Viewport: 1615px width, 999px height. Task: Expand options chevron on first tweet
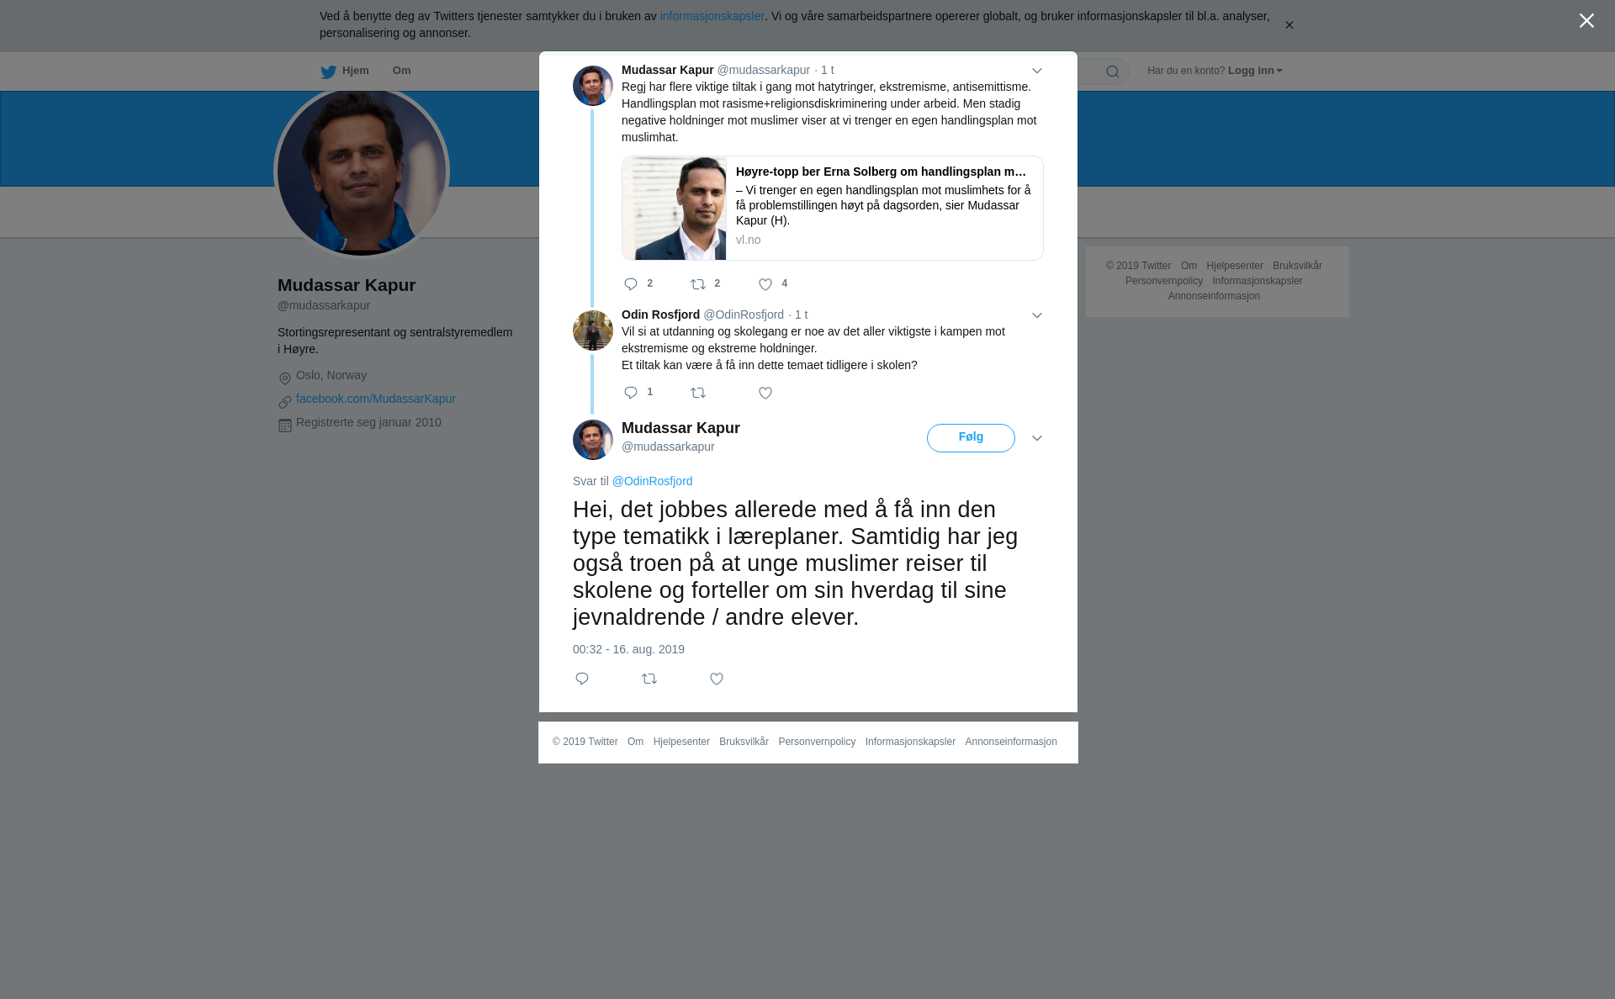tap(1037, 71)
